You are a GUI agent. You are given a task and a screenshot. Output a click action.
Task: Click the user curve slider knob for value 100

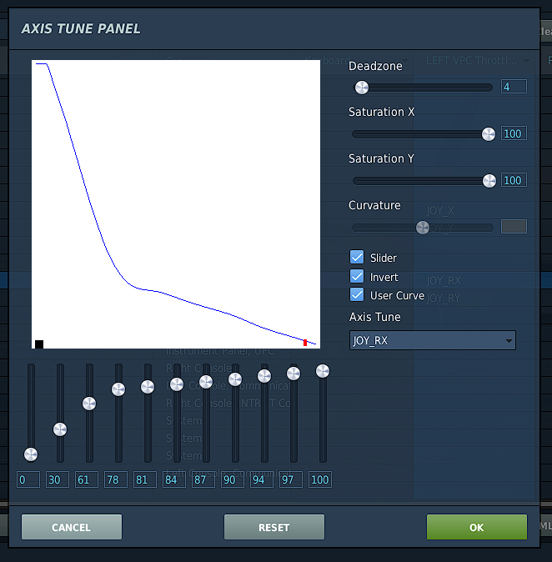coord(322,371)
